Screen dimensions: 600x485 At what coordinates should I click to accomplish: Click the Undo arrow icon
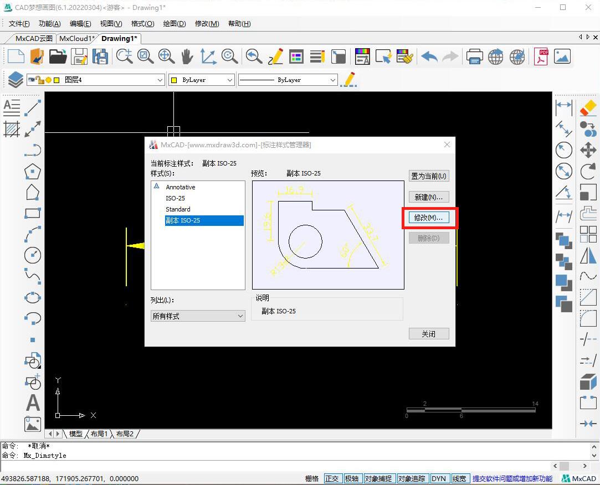(x=429, y=56)
